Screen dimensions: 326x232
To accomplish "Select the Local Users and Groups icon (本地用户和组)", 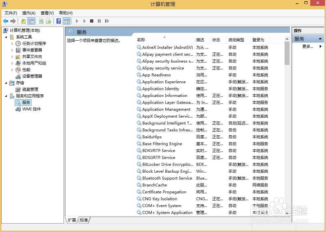I will pyautogui.click(x=18, y=63).
